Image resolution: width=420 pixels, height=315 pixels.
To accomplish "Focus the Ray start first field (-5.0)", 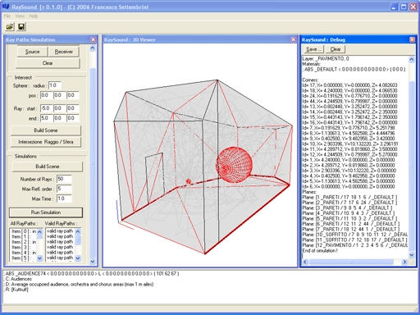I will tap(46, 108).
